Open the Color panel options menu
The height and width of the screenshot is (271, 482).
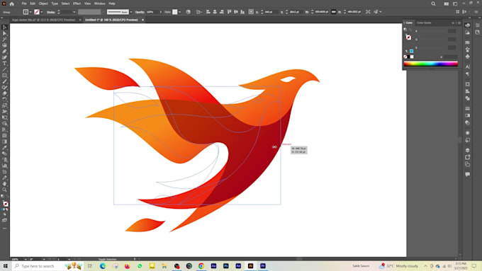[459, 23]
